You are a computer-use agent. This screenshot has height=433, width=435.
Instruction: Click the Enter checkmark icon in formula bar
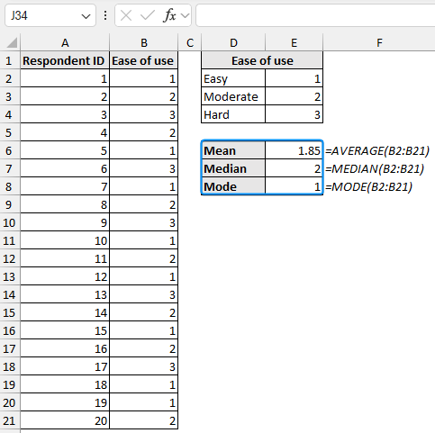pyautogui.click(x=148, y=15)
